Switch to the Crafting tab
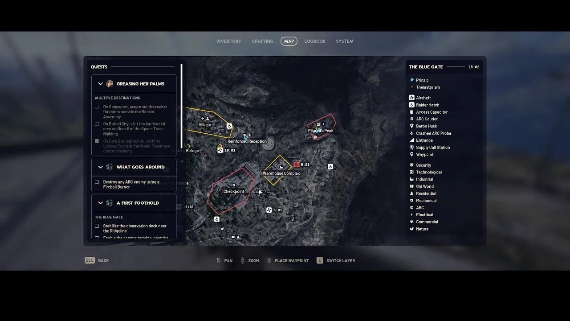 262,41
